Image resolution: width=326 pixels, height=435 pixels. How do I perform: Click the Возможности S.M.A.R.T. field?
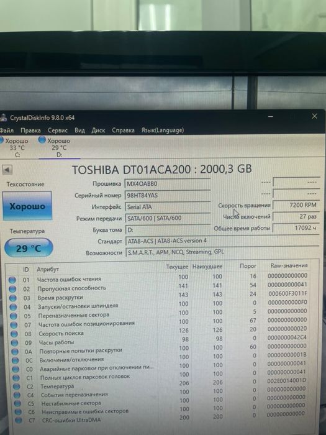[x=222, y=252]
